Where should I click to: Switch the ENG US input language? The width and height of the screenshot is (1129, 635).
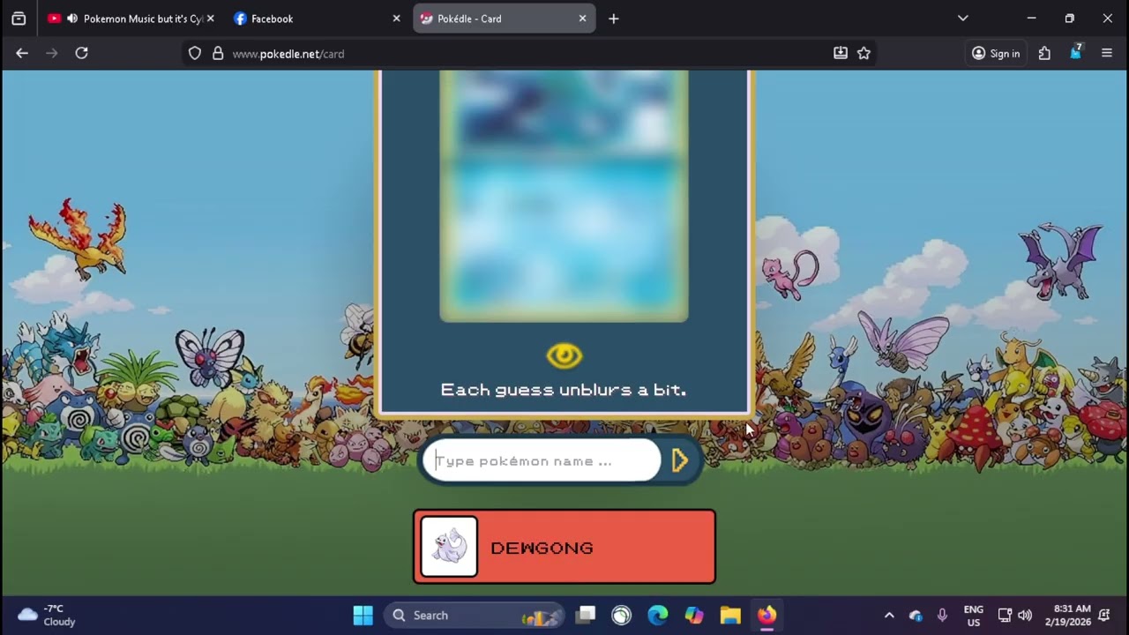(974, 616)
